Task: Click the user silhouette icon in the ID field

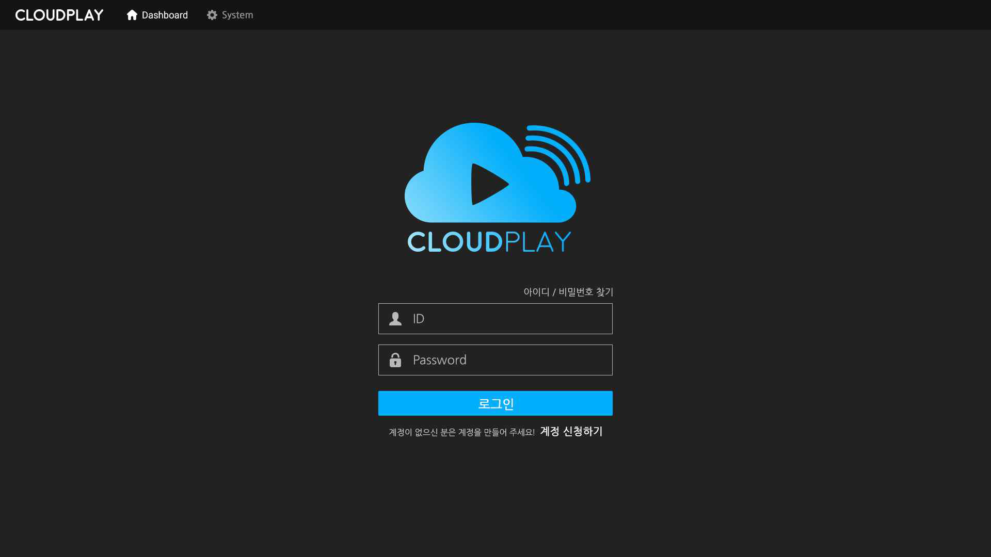Action: pyautogui.click(x=395, y=319)
